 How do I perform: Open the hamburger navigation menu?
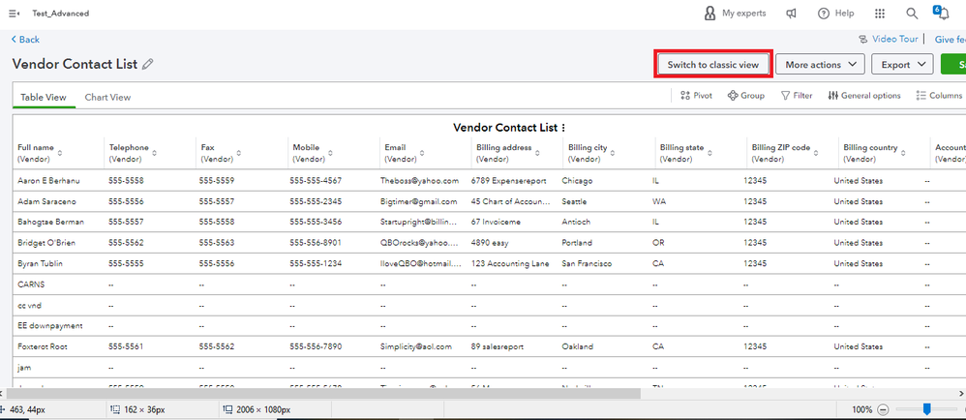(x=14, y=14)
